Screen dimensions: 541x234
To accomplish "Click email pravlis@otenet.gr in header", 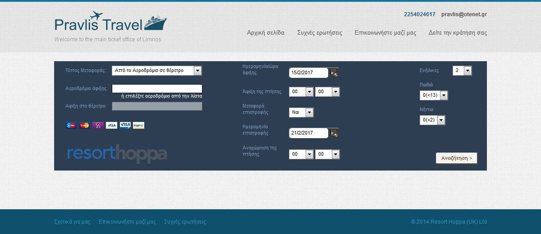I will pyautogui.click(x=464, y=14).
